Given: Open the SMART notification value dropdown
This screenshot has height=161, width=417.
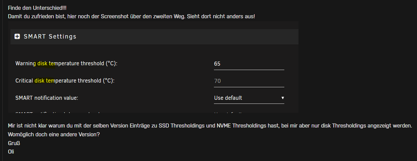Looking at the screenshot, I should (249, 98).
